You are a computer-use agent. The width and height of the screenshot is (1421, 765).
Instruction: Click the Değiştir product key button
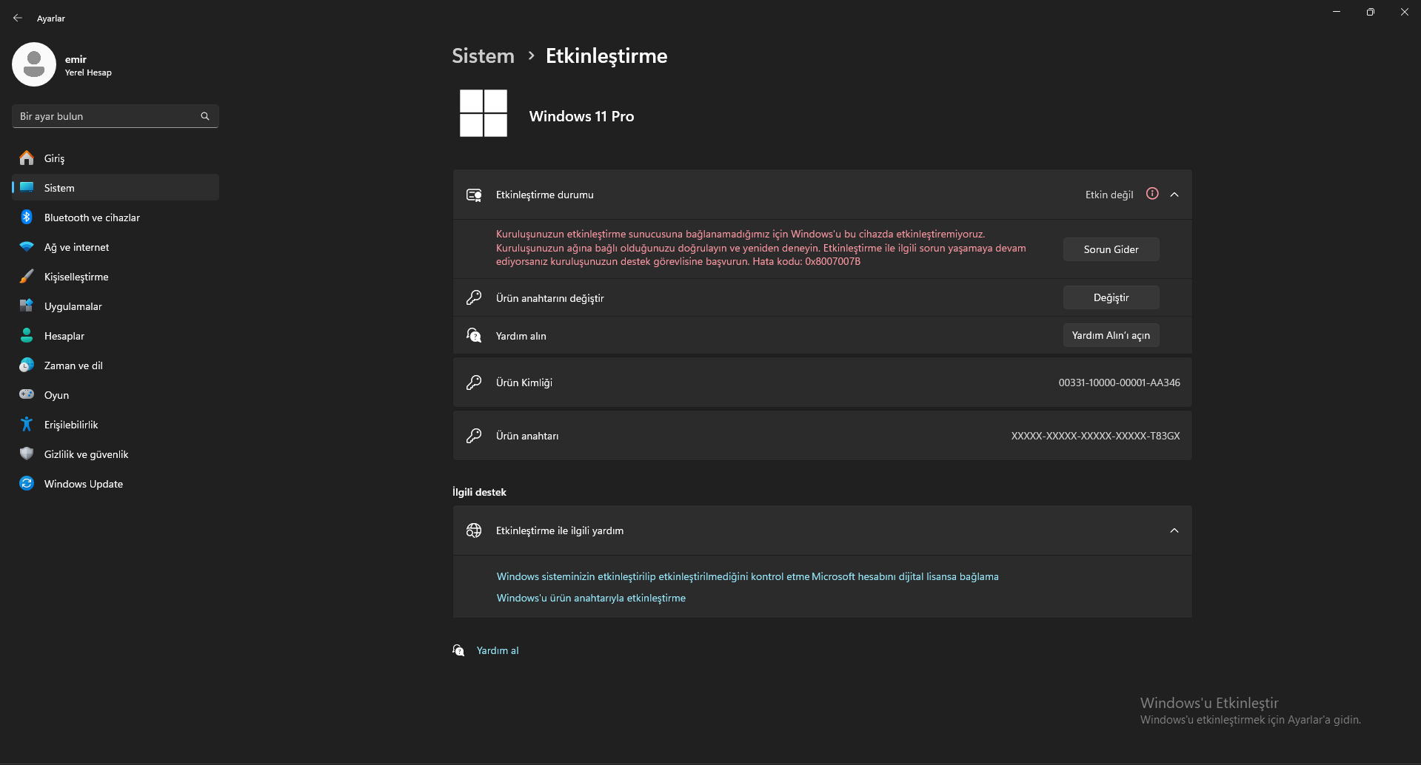(x=1111, y=297)
